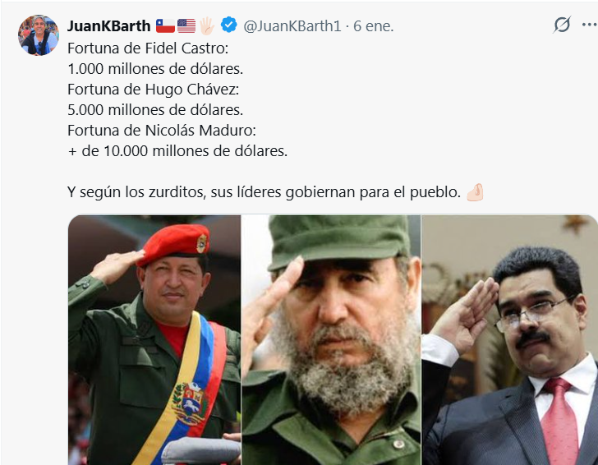Enlarge photo of bearded man in green cap

click(x=331, y=340)
